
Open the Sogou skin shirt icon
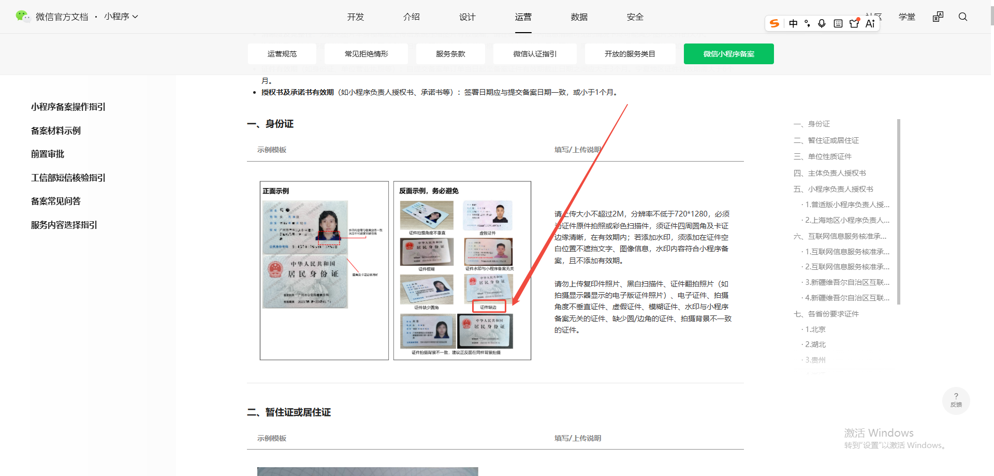(854, 23)
